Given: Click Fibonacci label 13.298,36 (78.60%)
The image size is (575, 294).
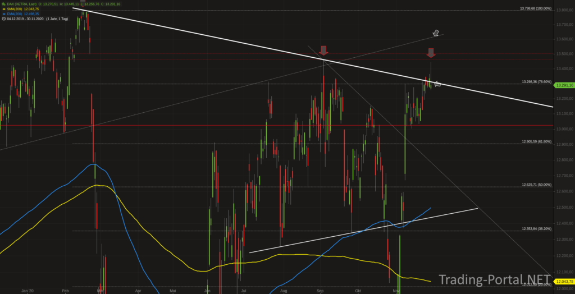Looking at the screenshot, I should [x=536, y=82].
